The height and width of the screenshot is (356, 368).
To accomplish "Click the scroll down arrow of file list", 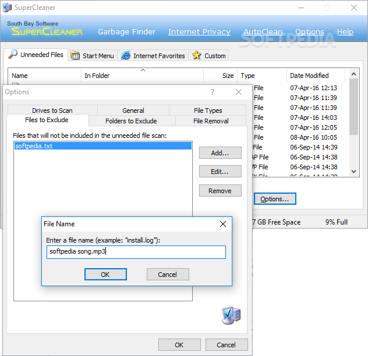I will click(353, 172).
